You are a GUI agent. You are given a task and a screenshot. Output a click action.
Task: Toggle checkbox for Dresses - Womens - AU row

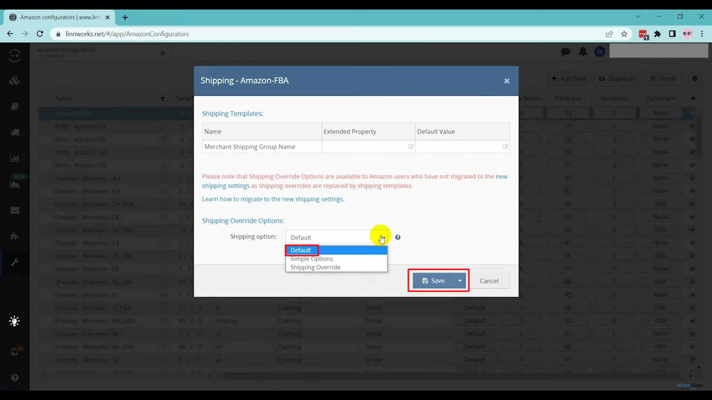point(692,178)
